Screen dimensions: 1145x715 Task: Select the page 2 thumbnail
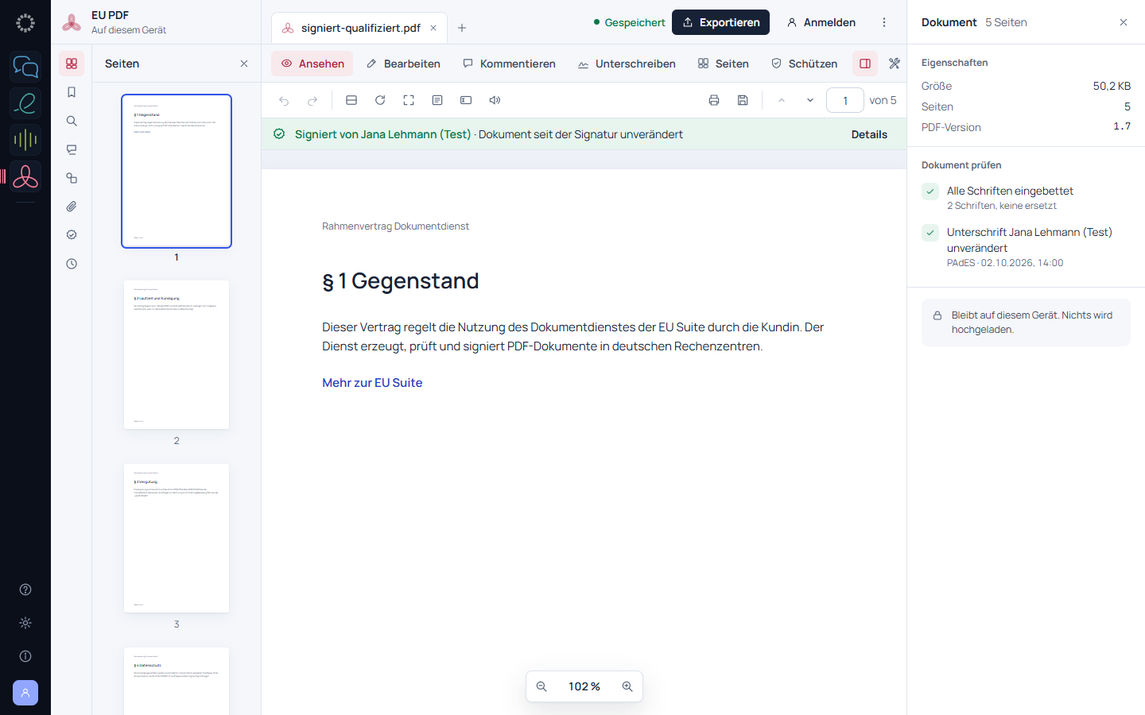click(x=177, y=354)
